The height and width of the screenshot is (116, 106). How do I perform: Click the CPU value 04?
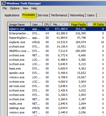click(x=47, y=33)
